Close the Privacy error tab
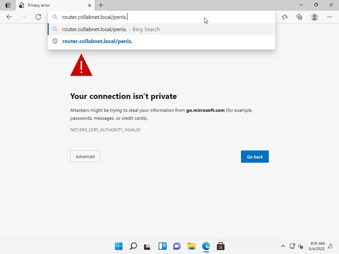The height and width of the screenshot is (254, 339). coord(89,5)
